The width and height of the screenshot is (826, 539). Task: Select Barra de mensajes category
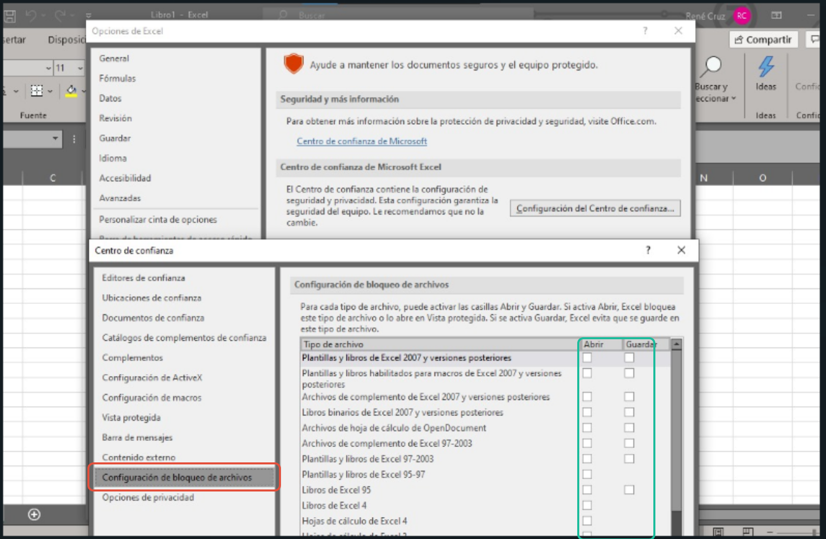click(x=137, y=437)
